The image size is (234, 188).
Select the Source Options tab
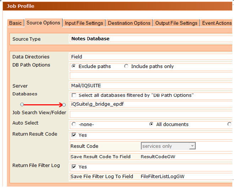click(43, 23)
